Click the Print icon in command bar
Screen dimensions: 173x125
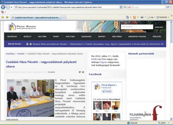(x=142, y=17)
